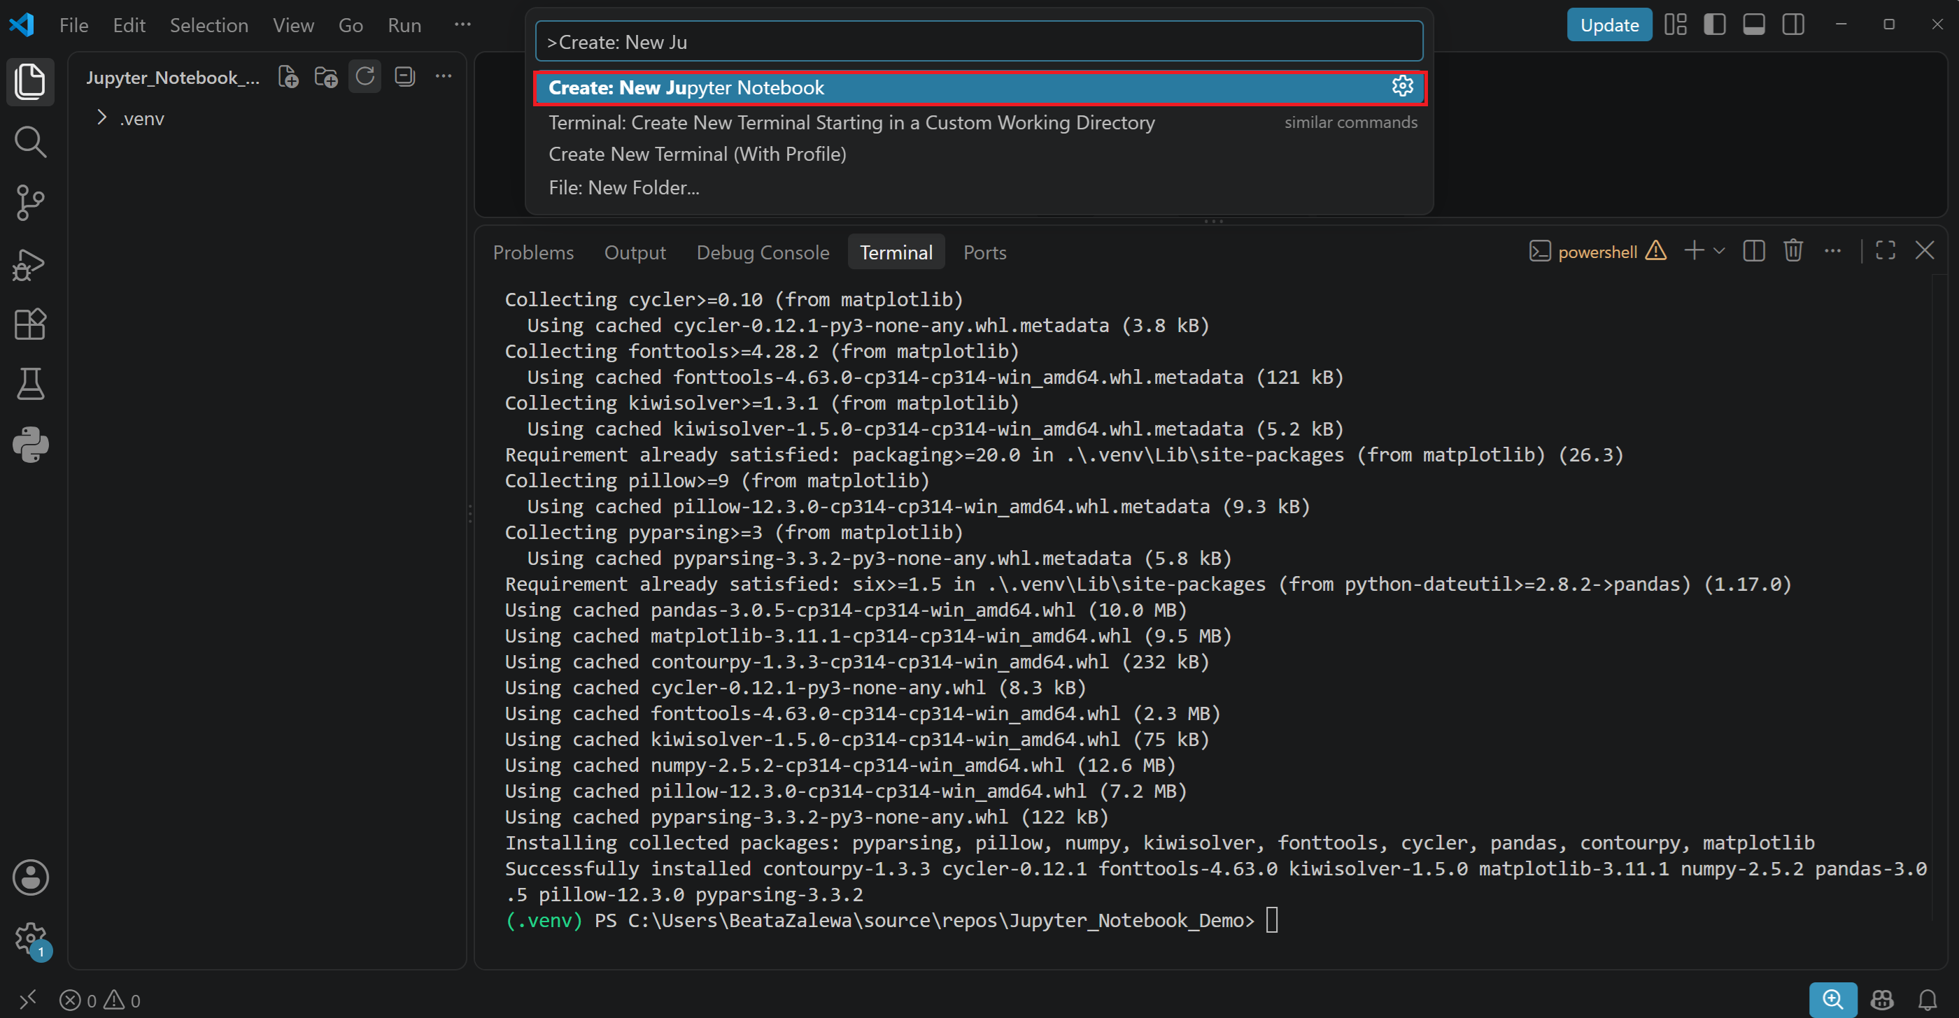Select the powershell terminal instance
The height and width of the screenshot is (1018, 1959).
(x=1597, y=252)
